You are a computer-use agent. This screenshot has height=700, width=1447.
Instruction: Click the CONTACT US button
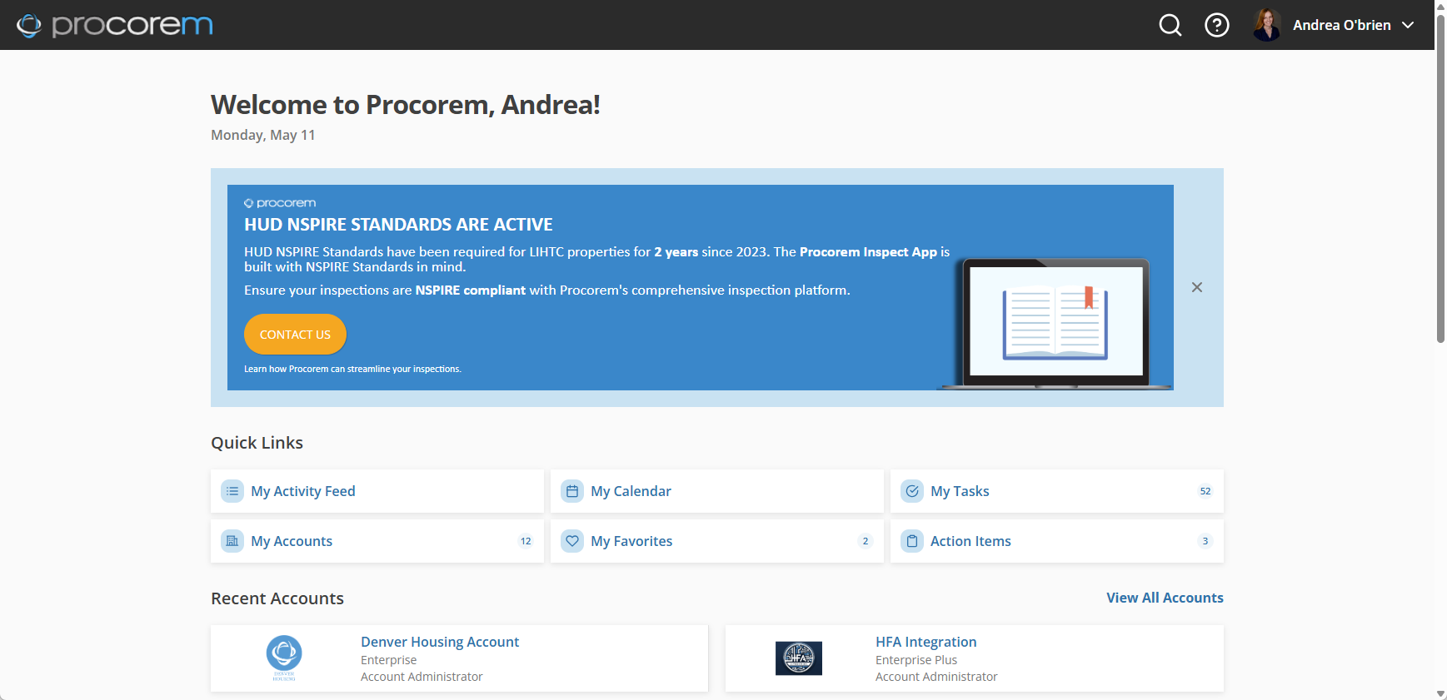[x=295, y=335]
